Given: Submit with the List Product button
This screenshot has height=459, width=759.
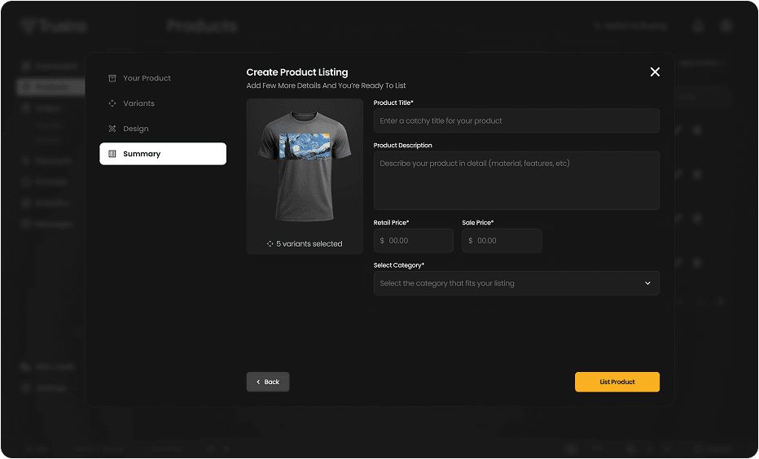Looking at the screenshot, I should (617, 382).
